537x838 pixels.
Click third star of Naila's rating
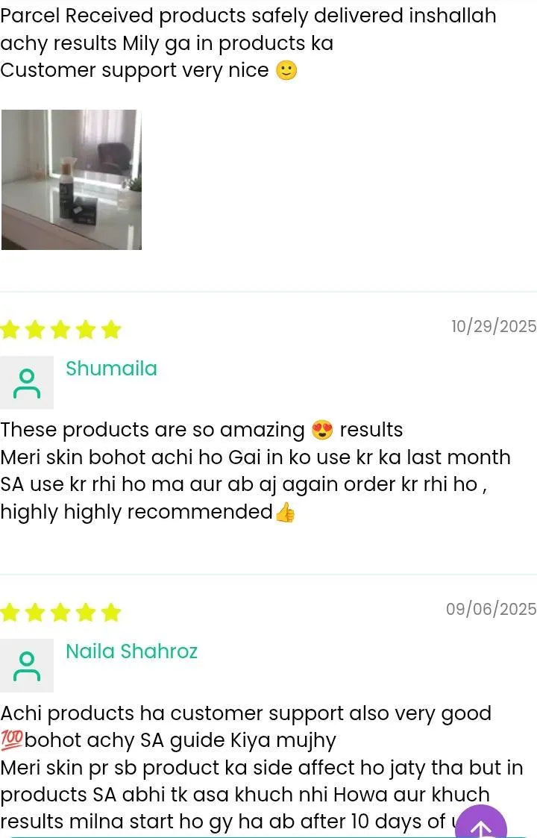(x=60, y=613)
